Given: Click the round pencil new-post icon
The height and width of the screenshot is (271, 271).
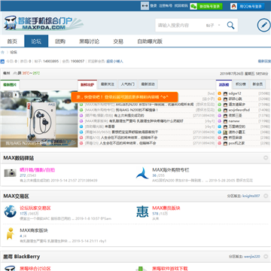Looking at the screenshot, I should tap(263, 25).
